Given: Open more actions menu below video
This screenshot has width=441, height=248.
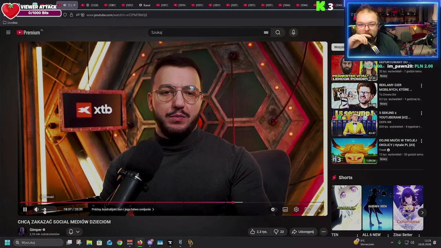Looking at the screenshot, I should point(324,232).
